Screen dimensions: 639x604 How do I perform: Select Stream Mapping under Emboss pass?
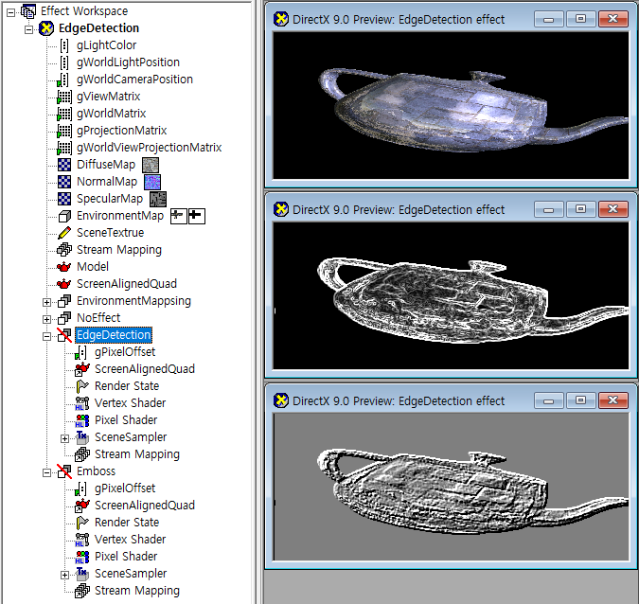tap(137, 591)
